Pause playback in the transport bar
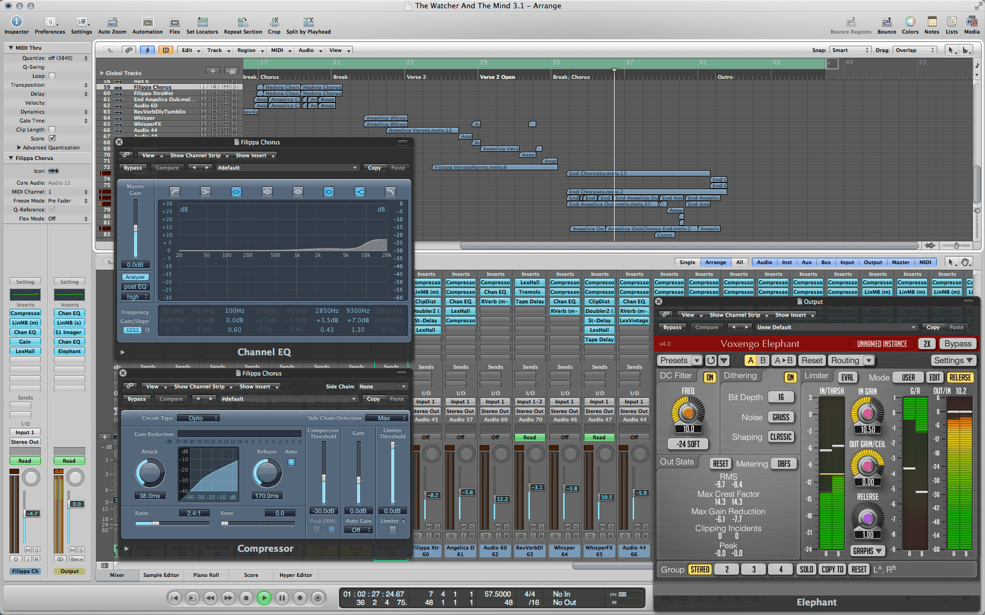The height and width of the screenshot is (615, 985). tap(282, 598)
